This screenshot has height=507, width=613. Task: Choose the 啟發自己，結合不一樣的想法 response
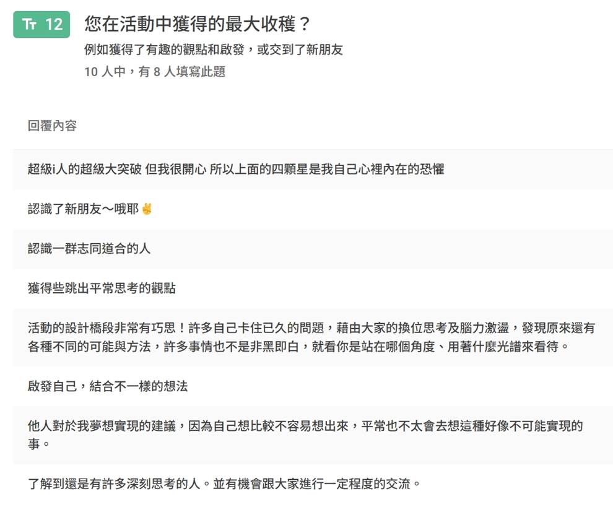coord(108,386)
